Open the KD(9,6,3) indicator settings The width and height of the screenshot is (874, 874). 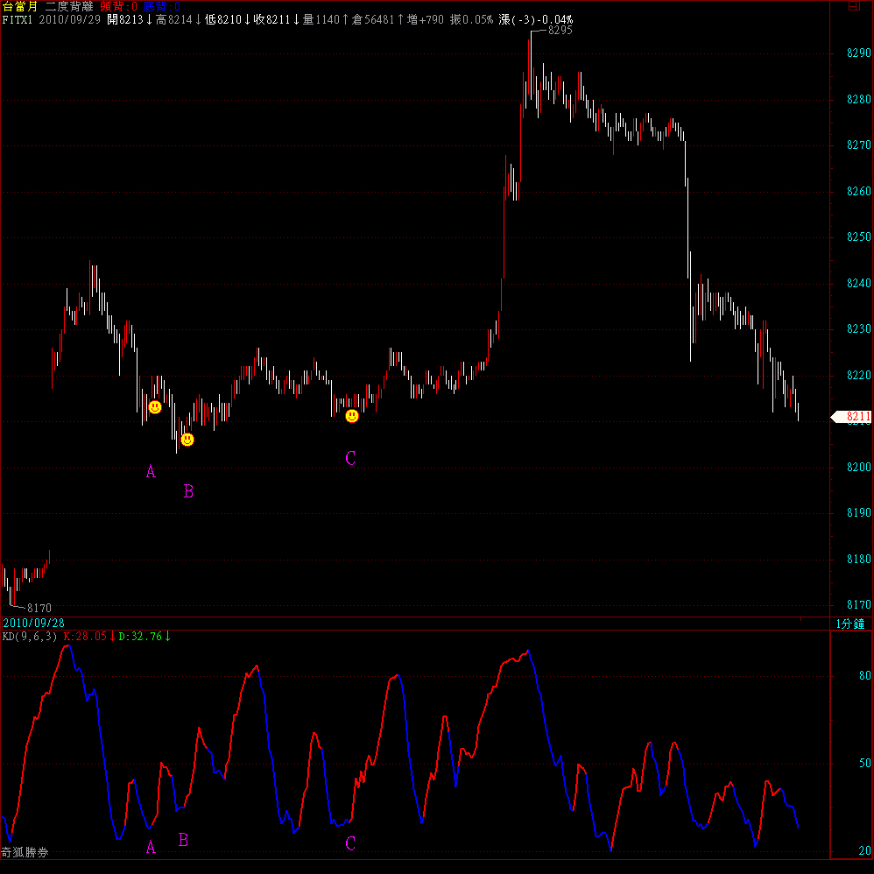[29, 637]
